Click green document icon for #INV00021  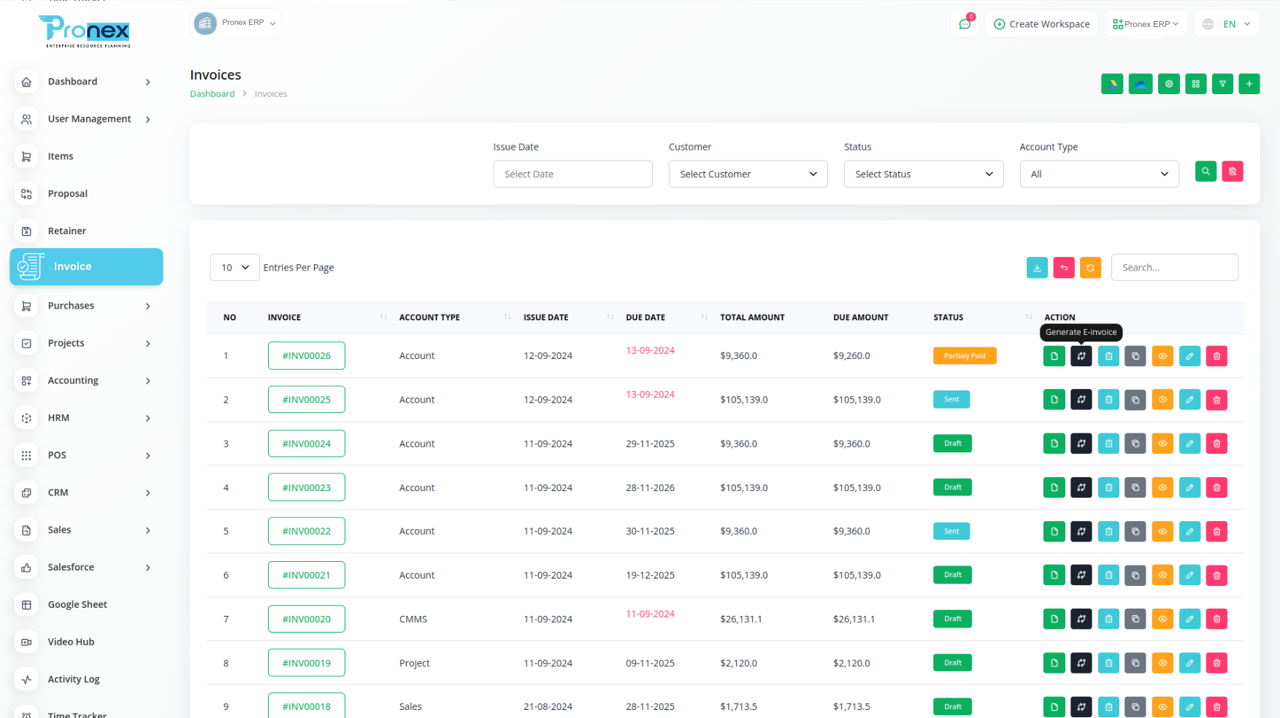[x=1054, y=575]
